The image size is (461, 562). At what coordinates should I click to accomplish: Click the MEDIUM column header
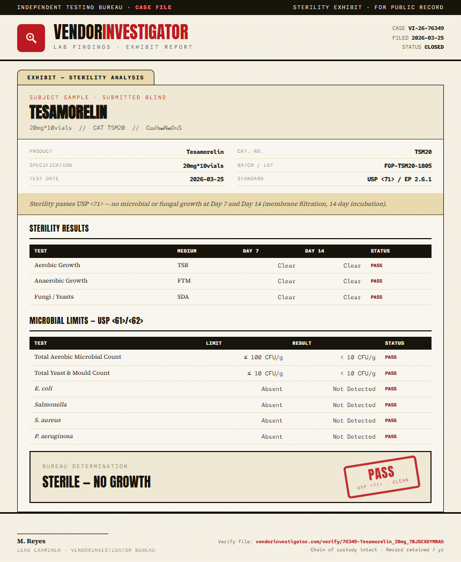(x=187, y=251)
